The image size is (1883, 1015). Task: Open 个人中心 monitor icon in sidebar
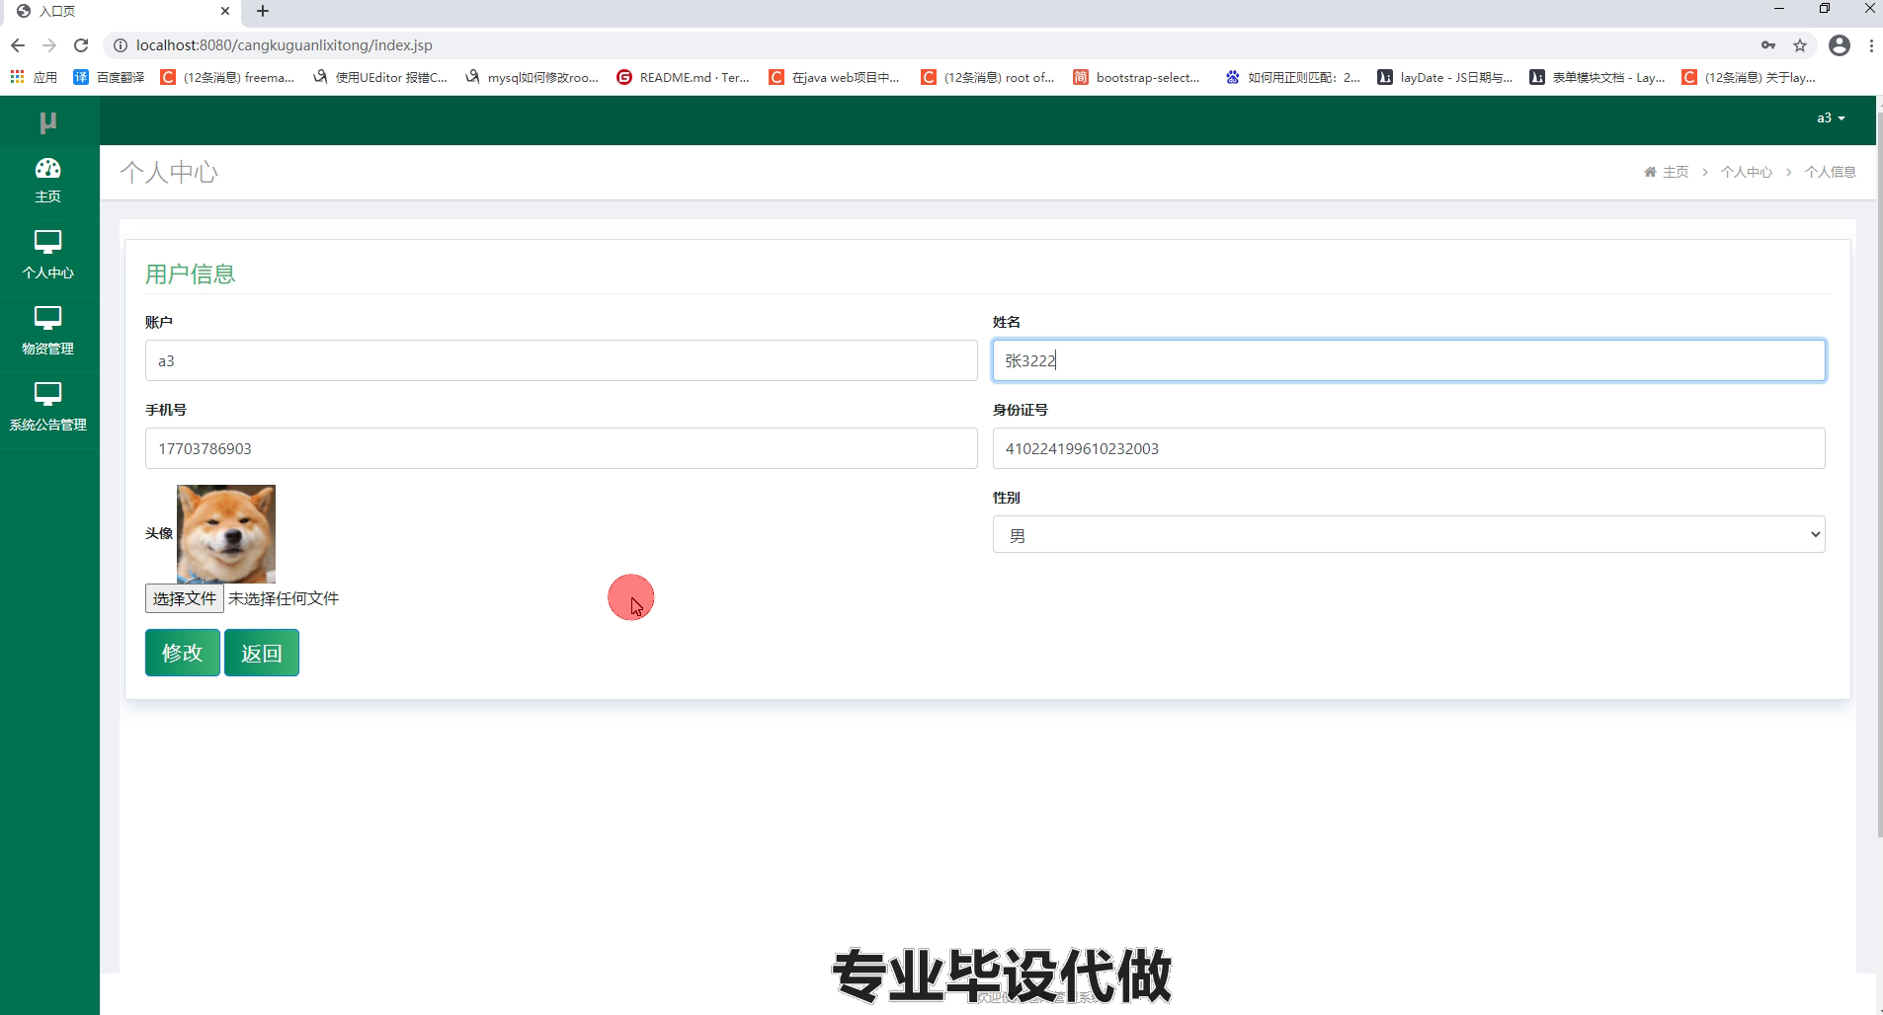point(47,242)
